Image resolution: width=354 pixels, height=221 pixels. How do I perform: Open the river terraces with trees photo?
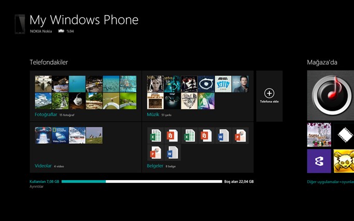[x=94, y=101]
